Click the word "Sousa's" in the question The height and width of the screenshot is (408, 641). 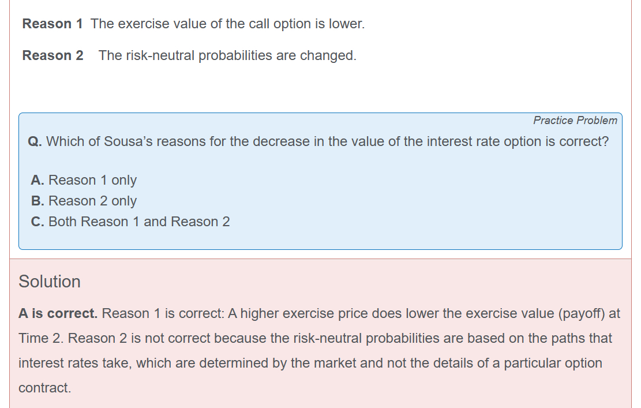(x=126, y=141)
